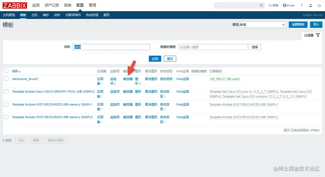The width and height of the screenshot is (325, 177).
Task: Switch to the 主机群组 submenu tab
Action: tap(9, 15)
